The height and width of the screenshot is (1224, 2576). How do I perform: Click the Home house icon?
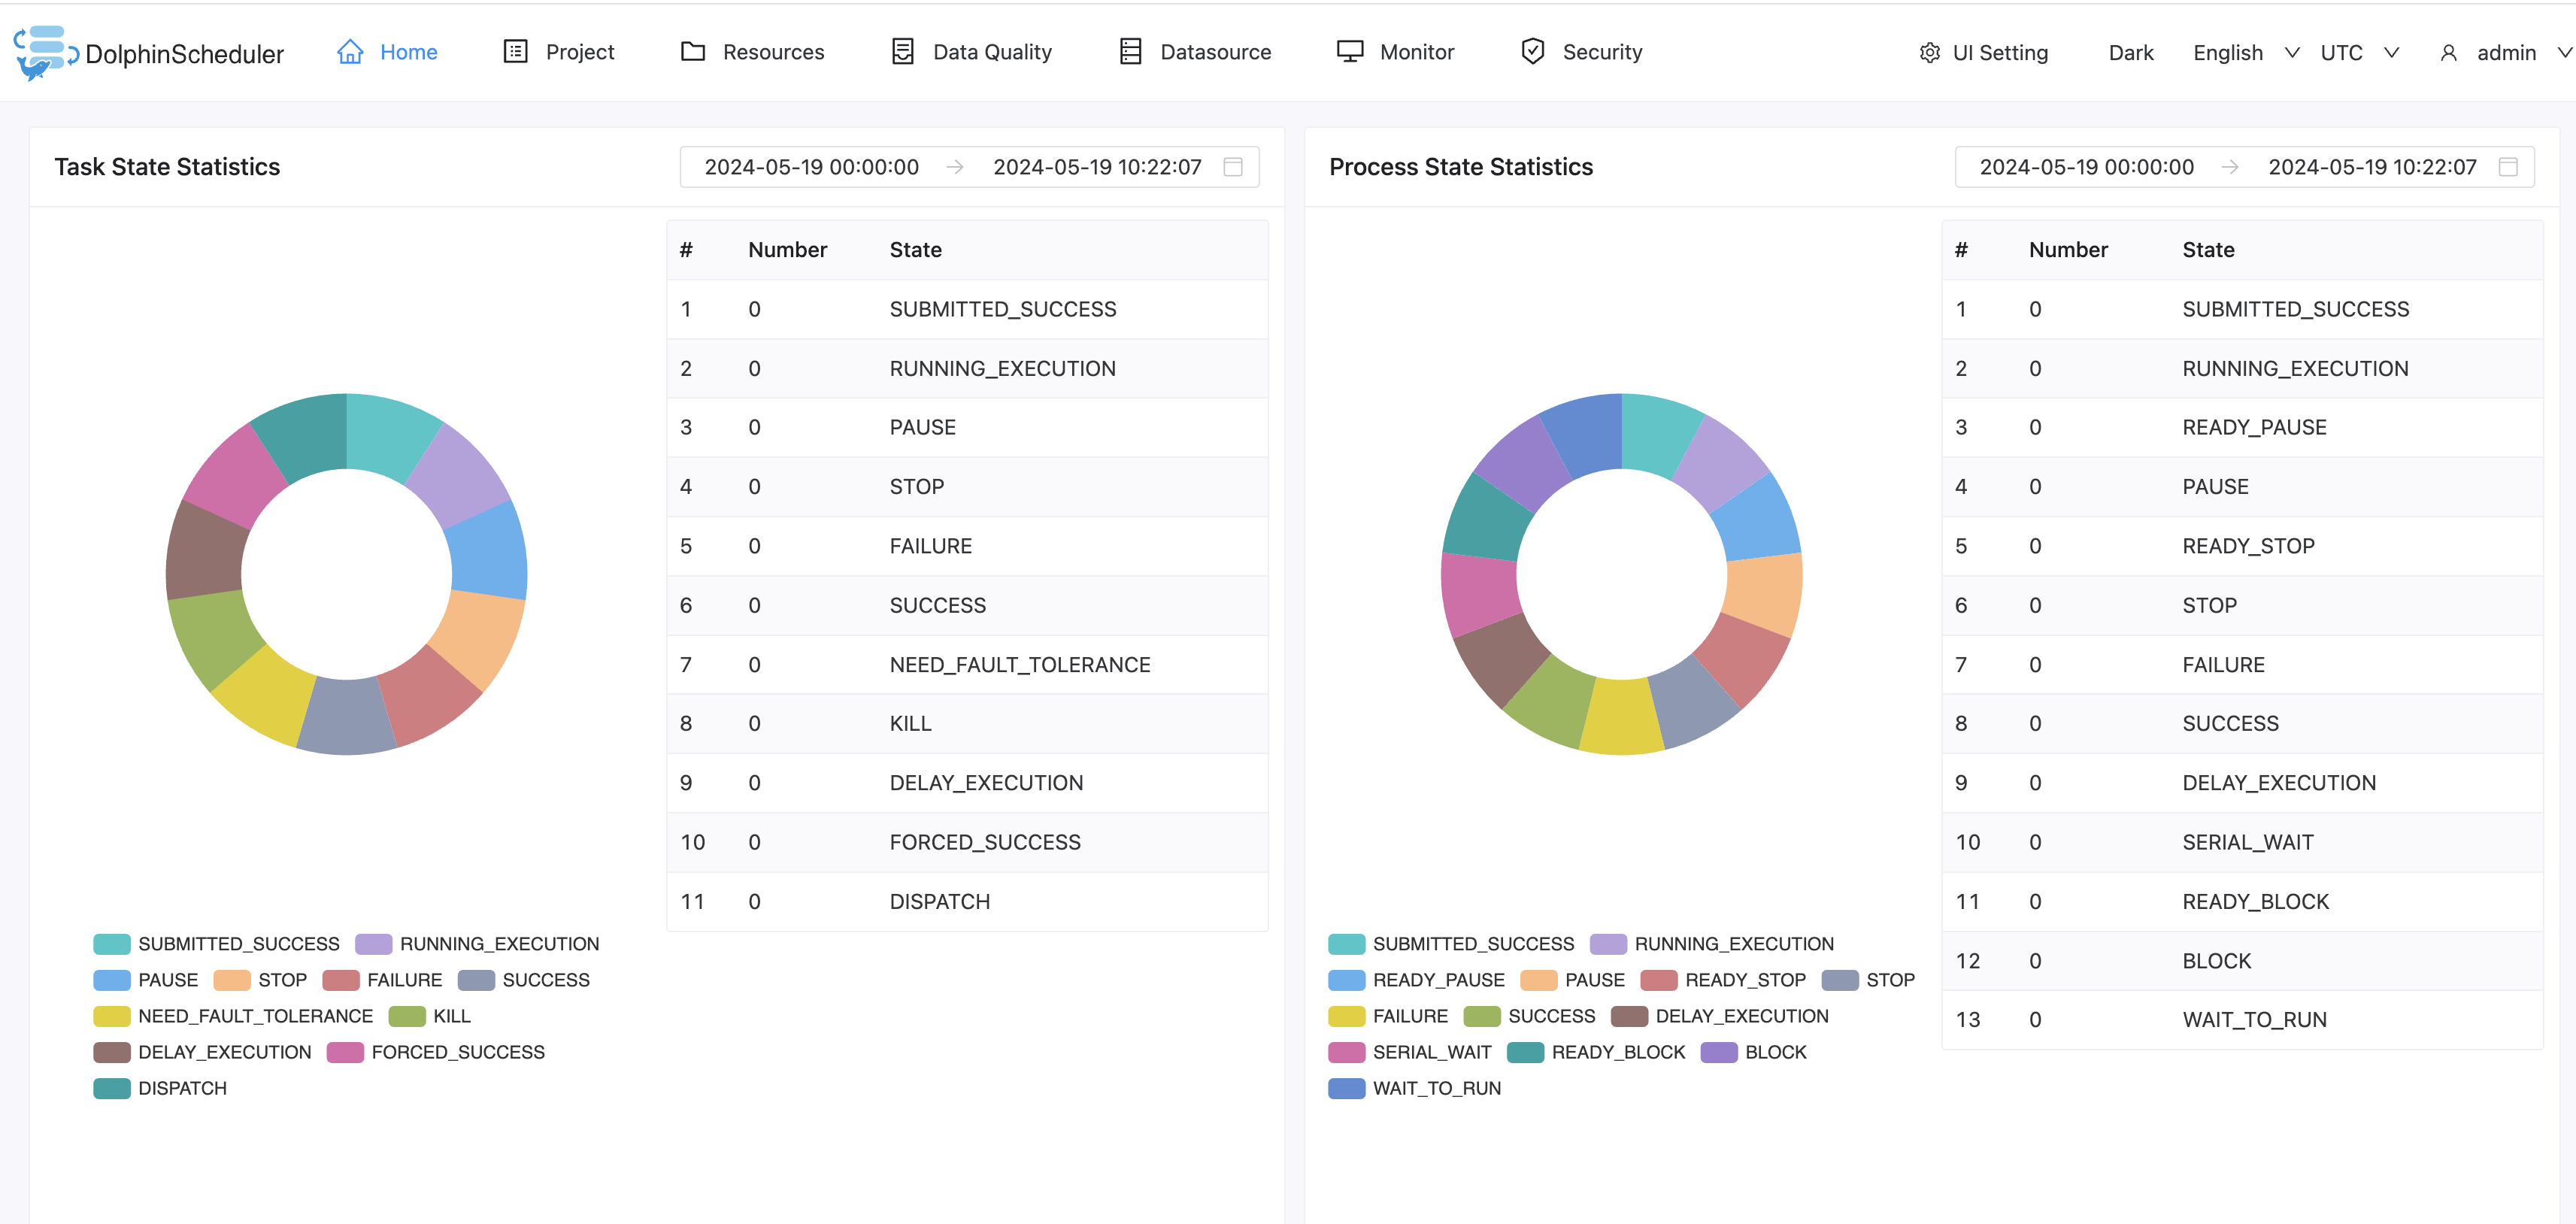tap(349, 52)
